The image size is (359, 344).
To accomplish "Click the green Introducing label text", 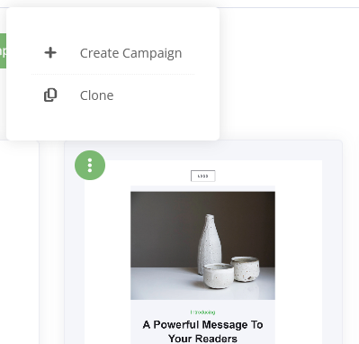I will click(202, 312).
